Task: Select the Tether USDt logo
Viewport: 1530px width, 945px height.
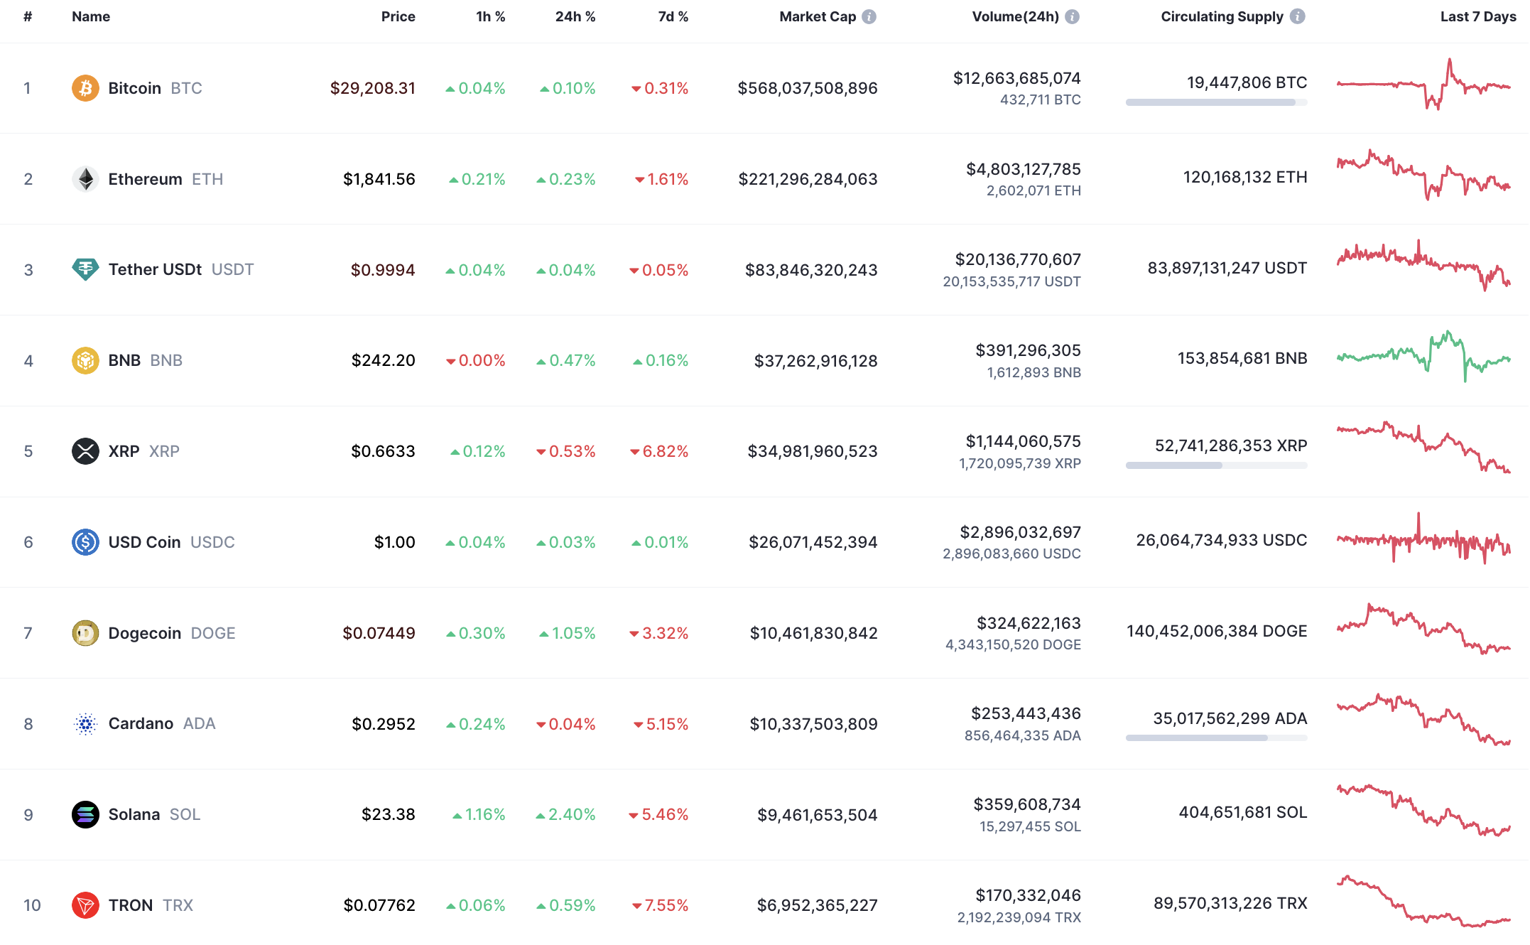Action: [85, 269]
